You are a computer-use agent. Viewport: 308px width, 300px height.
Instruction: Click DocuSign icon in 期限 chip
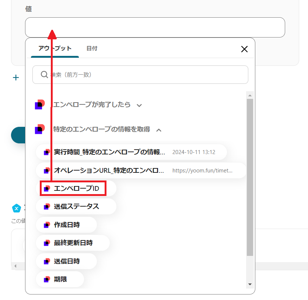(x=47, y=279)
